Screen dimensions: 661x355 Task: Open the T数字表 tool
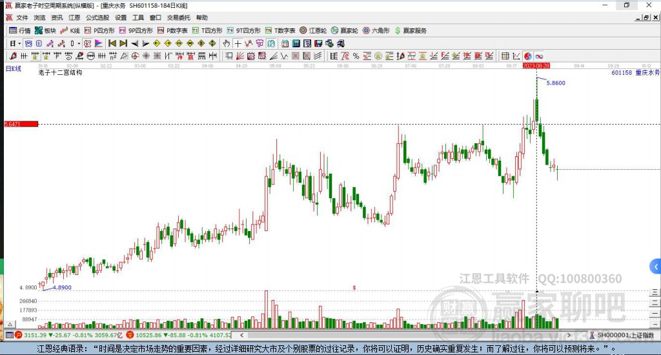[x=280, y=30]
